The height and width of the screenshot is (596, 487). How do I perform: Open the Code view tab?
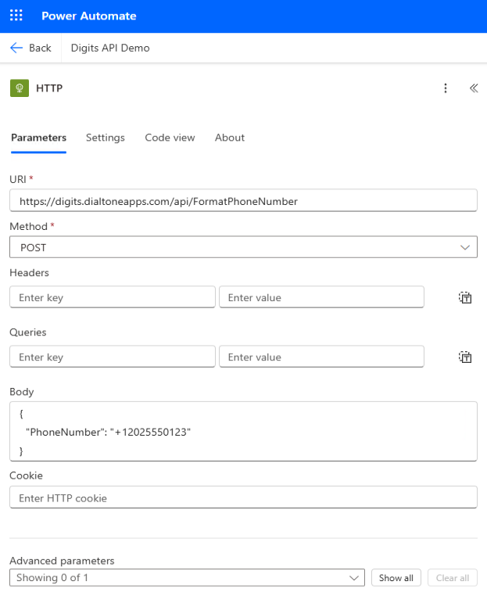click(170, 138)
